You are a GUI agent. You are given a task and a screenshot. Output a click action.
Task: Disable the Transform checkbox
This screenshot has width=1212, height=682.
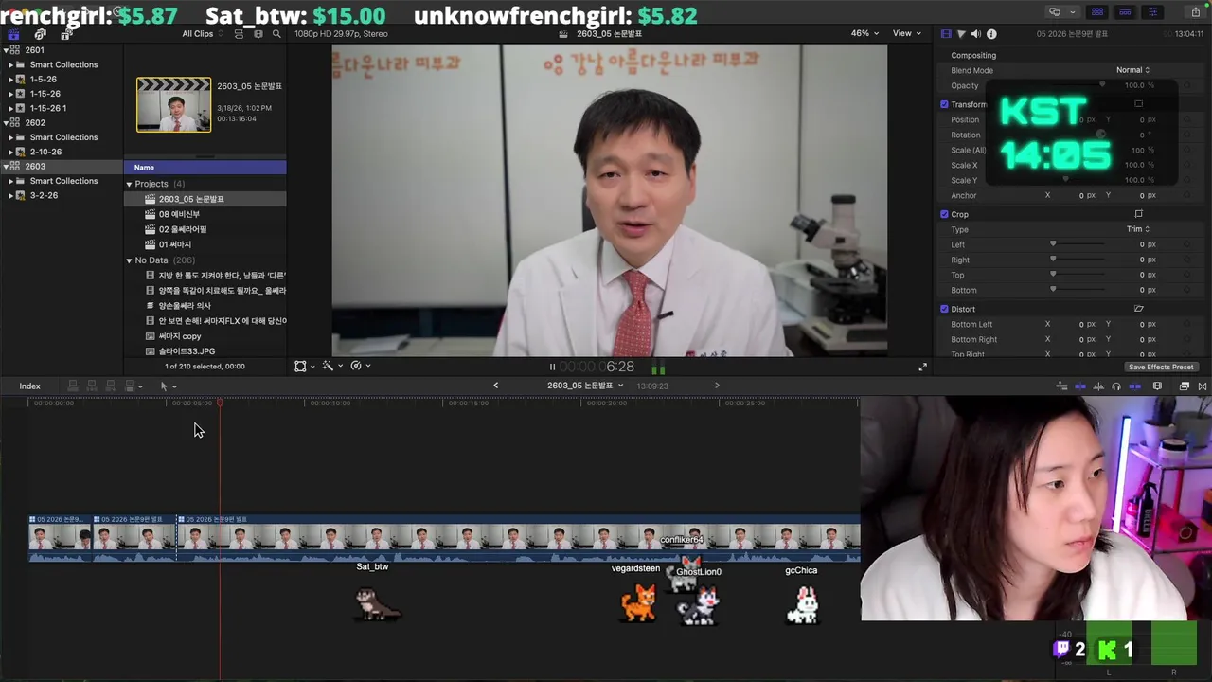(x=944, y=104)
